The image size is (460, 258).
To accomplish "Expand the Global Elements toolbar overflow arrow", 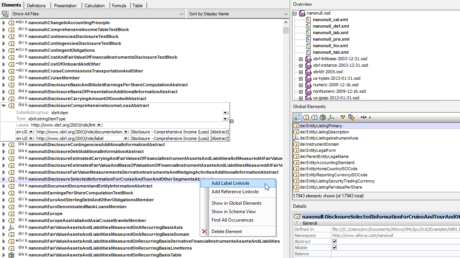I will (370, 117).
